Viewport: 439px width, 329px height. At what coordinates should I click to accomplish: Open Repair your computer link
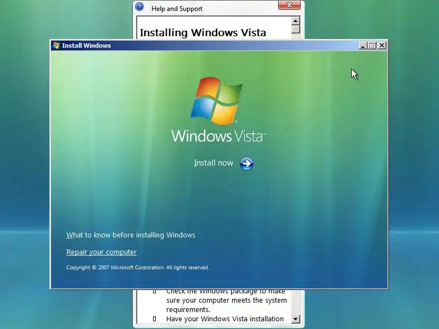point(102,252)
